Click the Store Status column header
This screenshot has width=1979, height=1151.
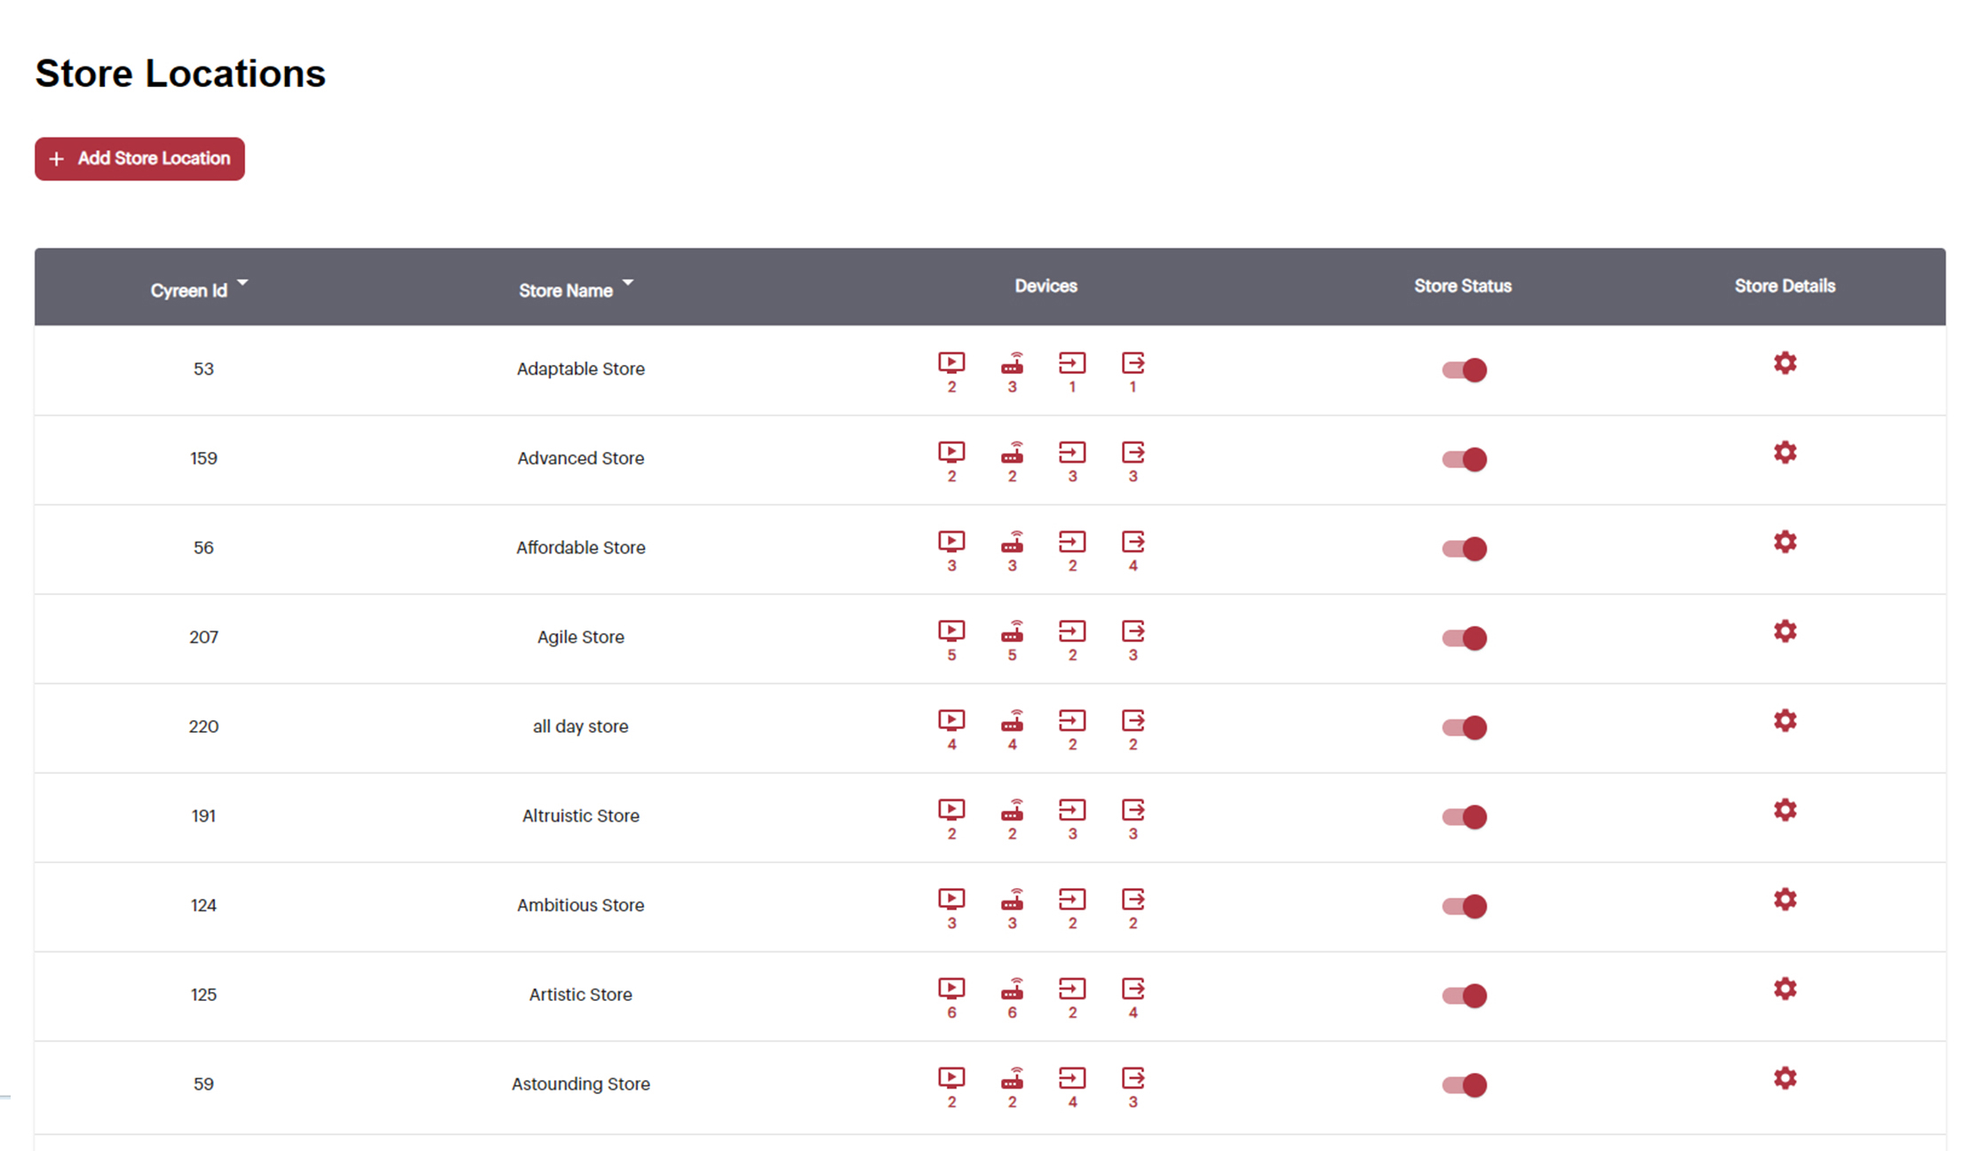[x=1463, y=286]
